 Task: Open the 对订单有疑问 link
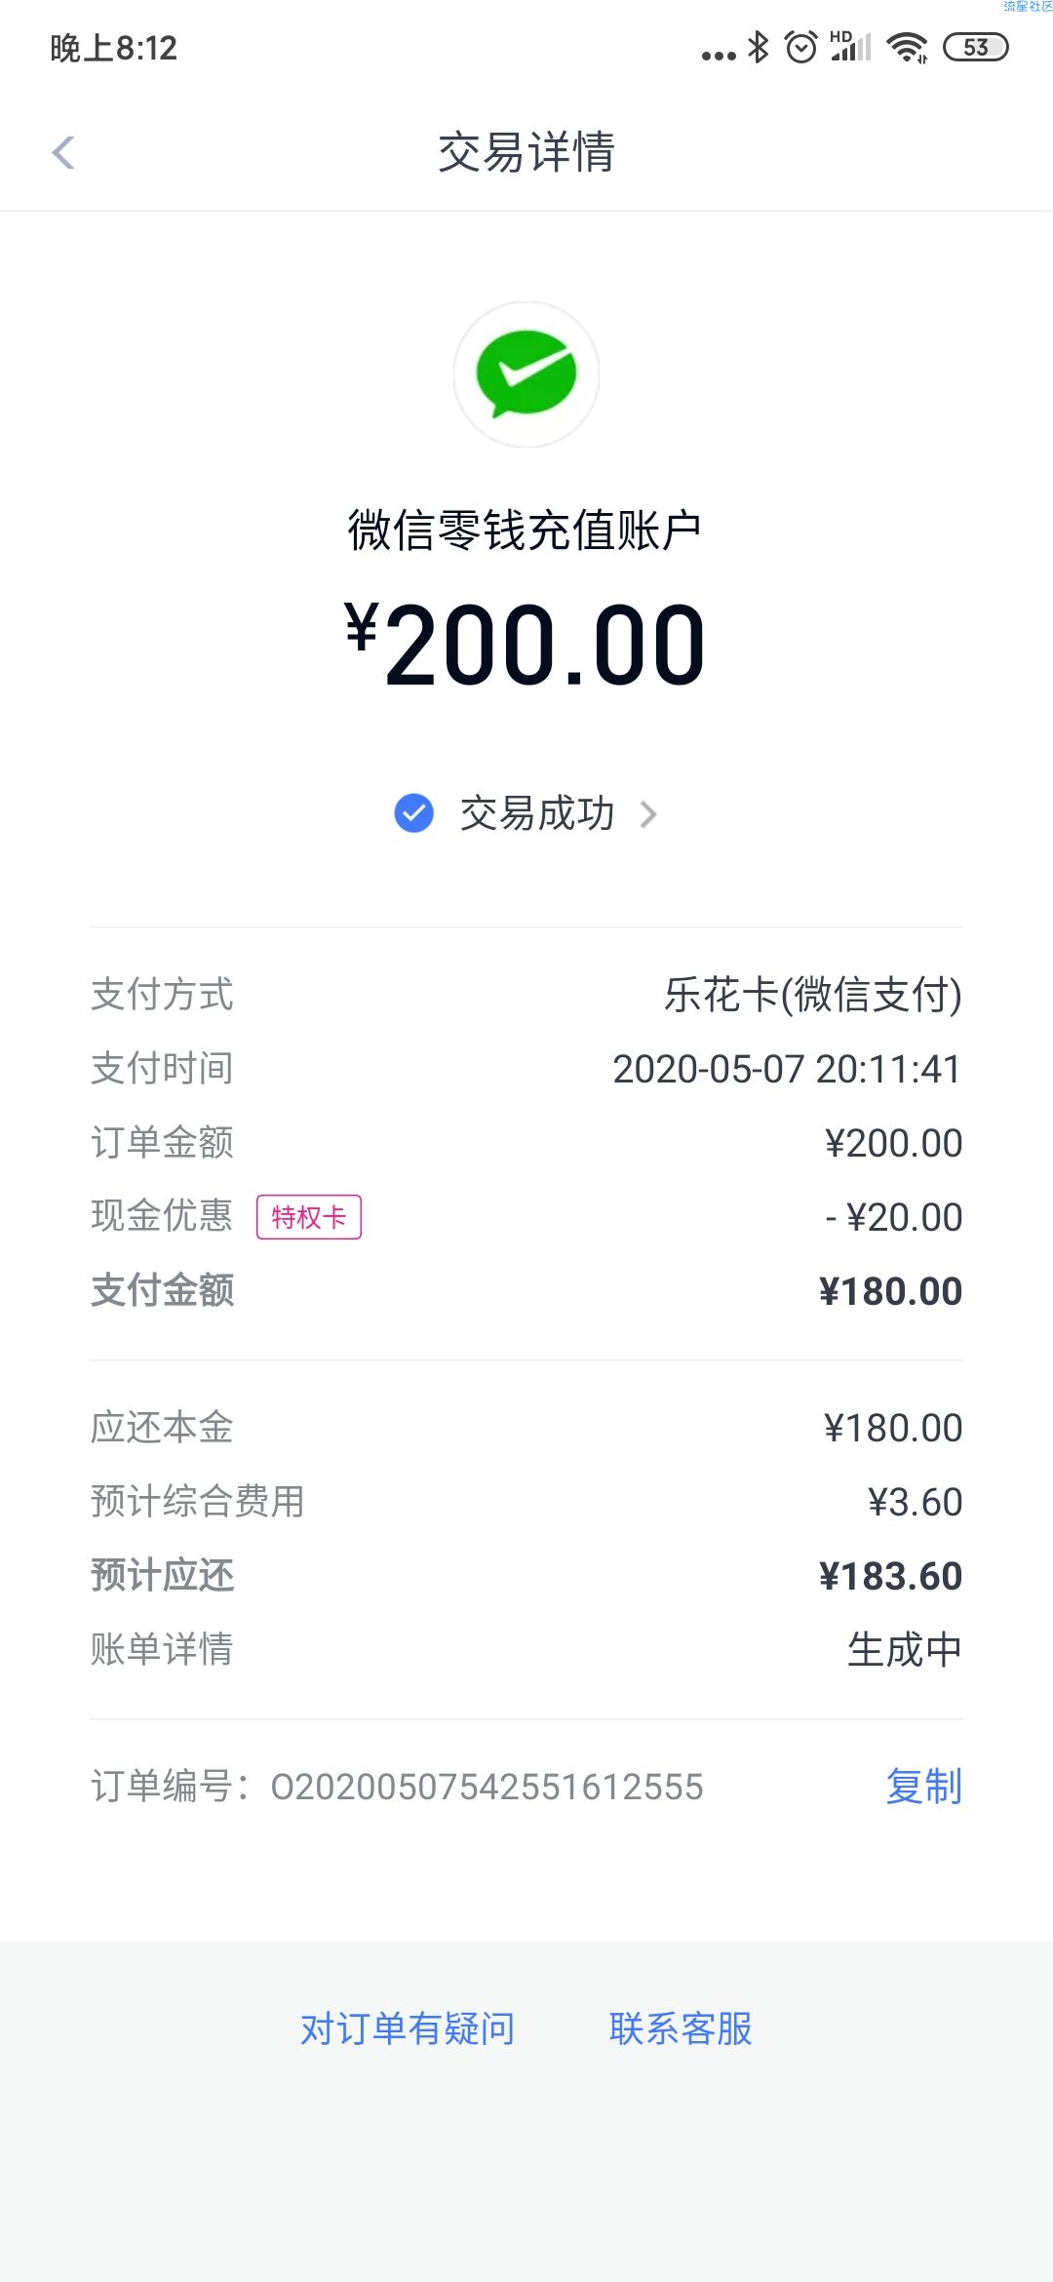[408, 2028]
